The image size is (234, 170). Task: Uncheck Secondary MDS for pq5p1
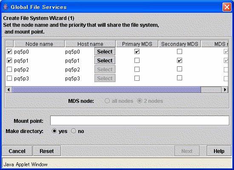(x=180, y=60)
